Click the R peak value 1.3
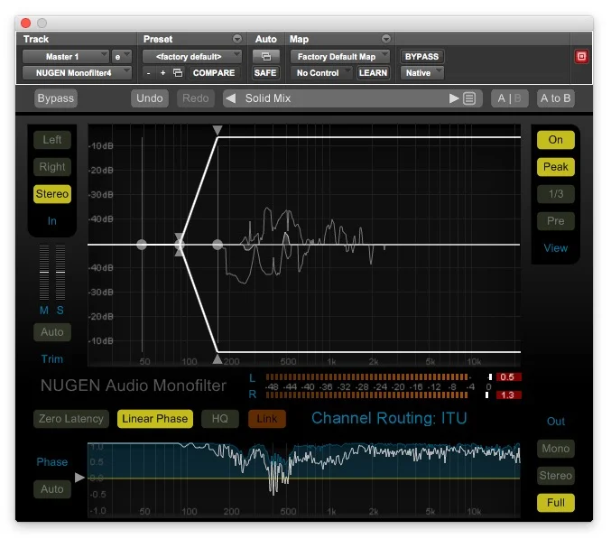The image size is (611, 548). [x=508, y=395]
